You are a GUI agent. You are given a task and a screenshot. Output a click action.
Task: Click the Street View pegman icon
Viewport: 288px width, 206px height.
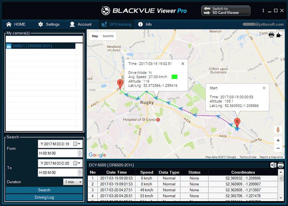pyautogui.click(x=278, y=130)
